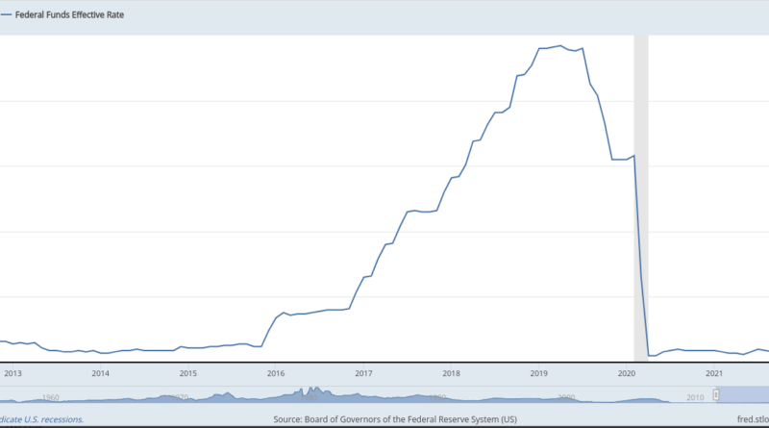Viewport: 769px width, 428px height.
Task: Click the blue line marker in the legend
Action: [6, 15]
